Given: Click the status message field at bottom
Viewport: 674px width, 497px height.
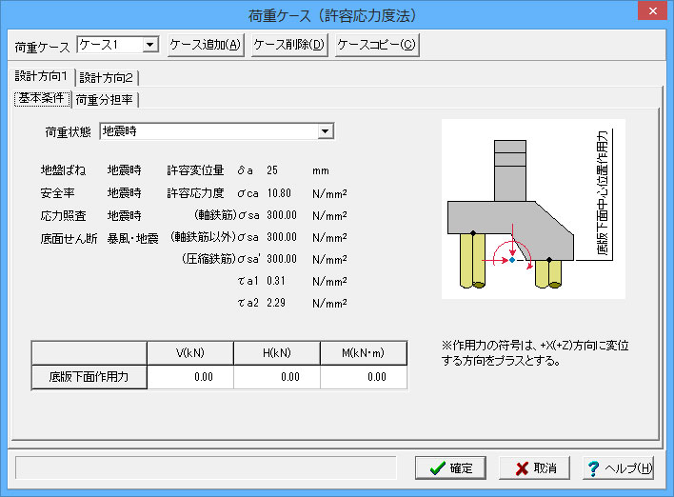Looking at the screenshot, I should (206, 467).
